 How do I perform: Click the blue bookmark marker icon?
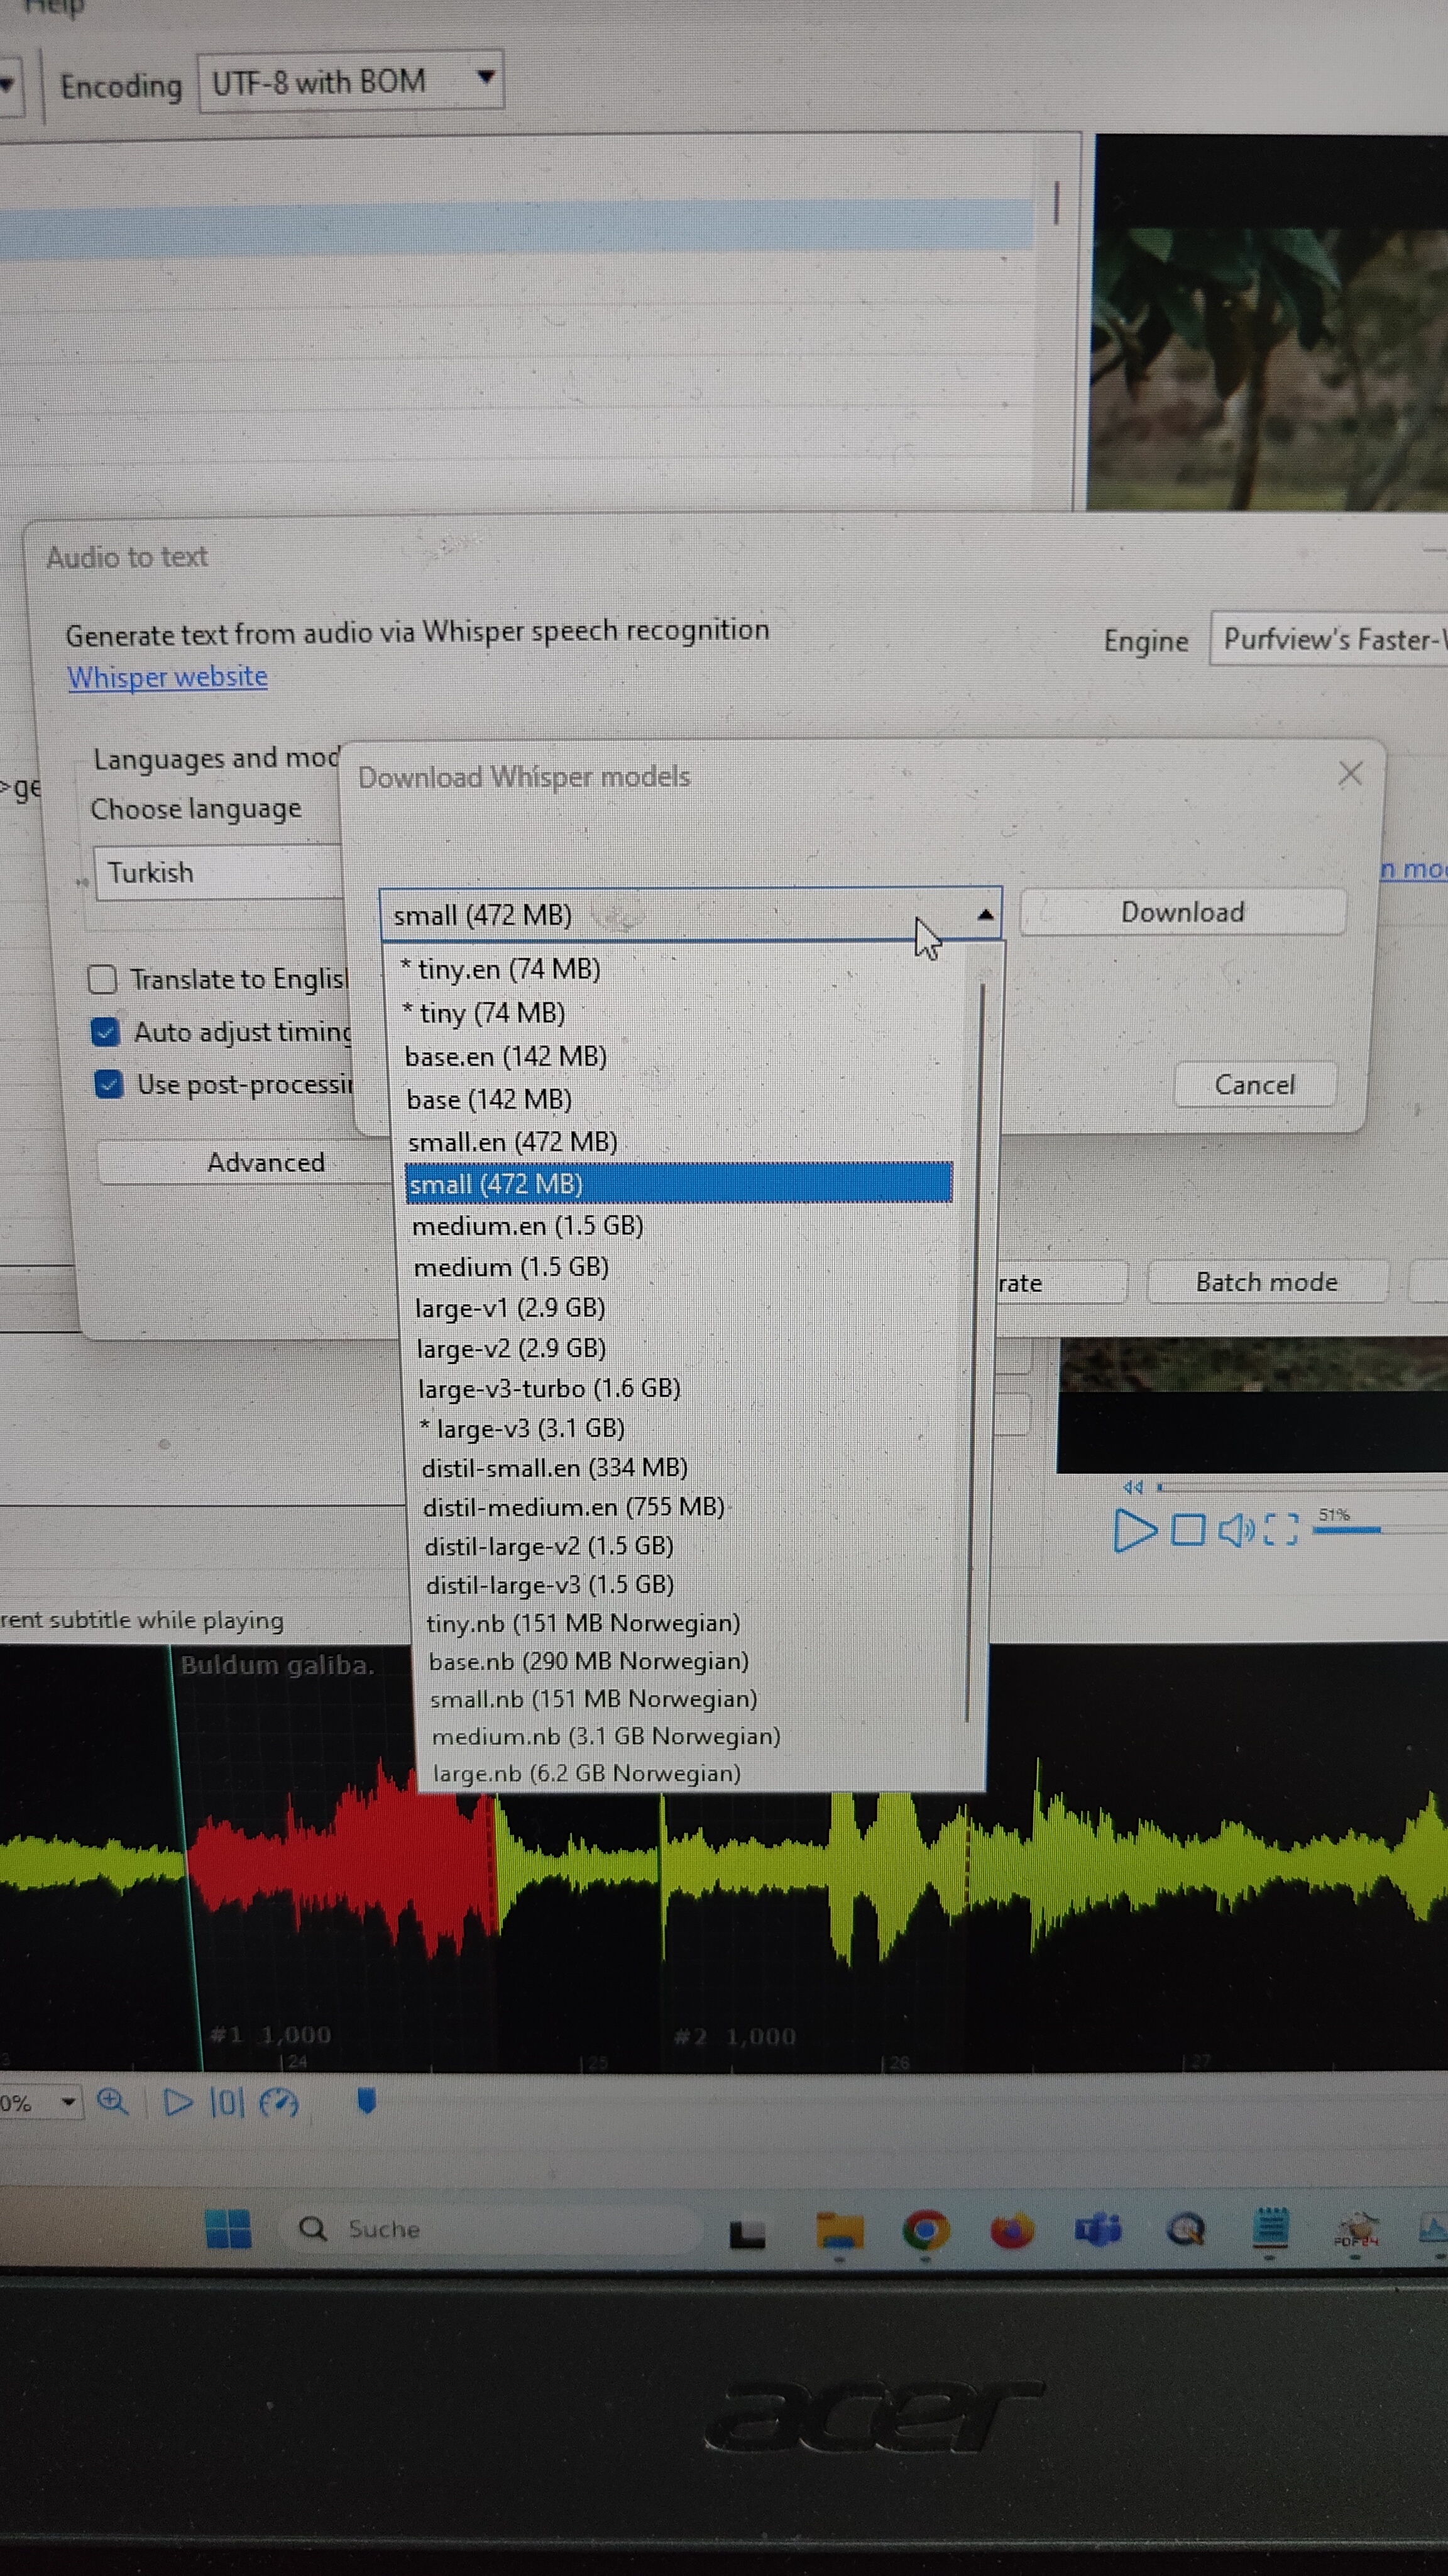(x=366, y=2101)
